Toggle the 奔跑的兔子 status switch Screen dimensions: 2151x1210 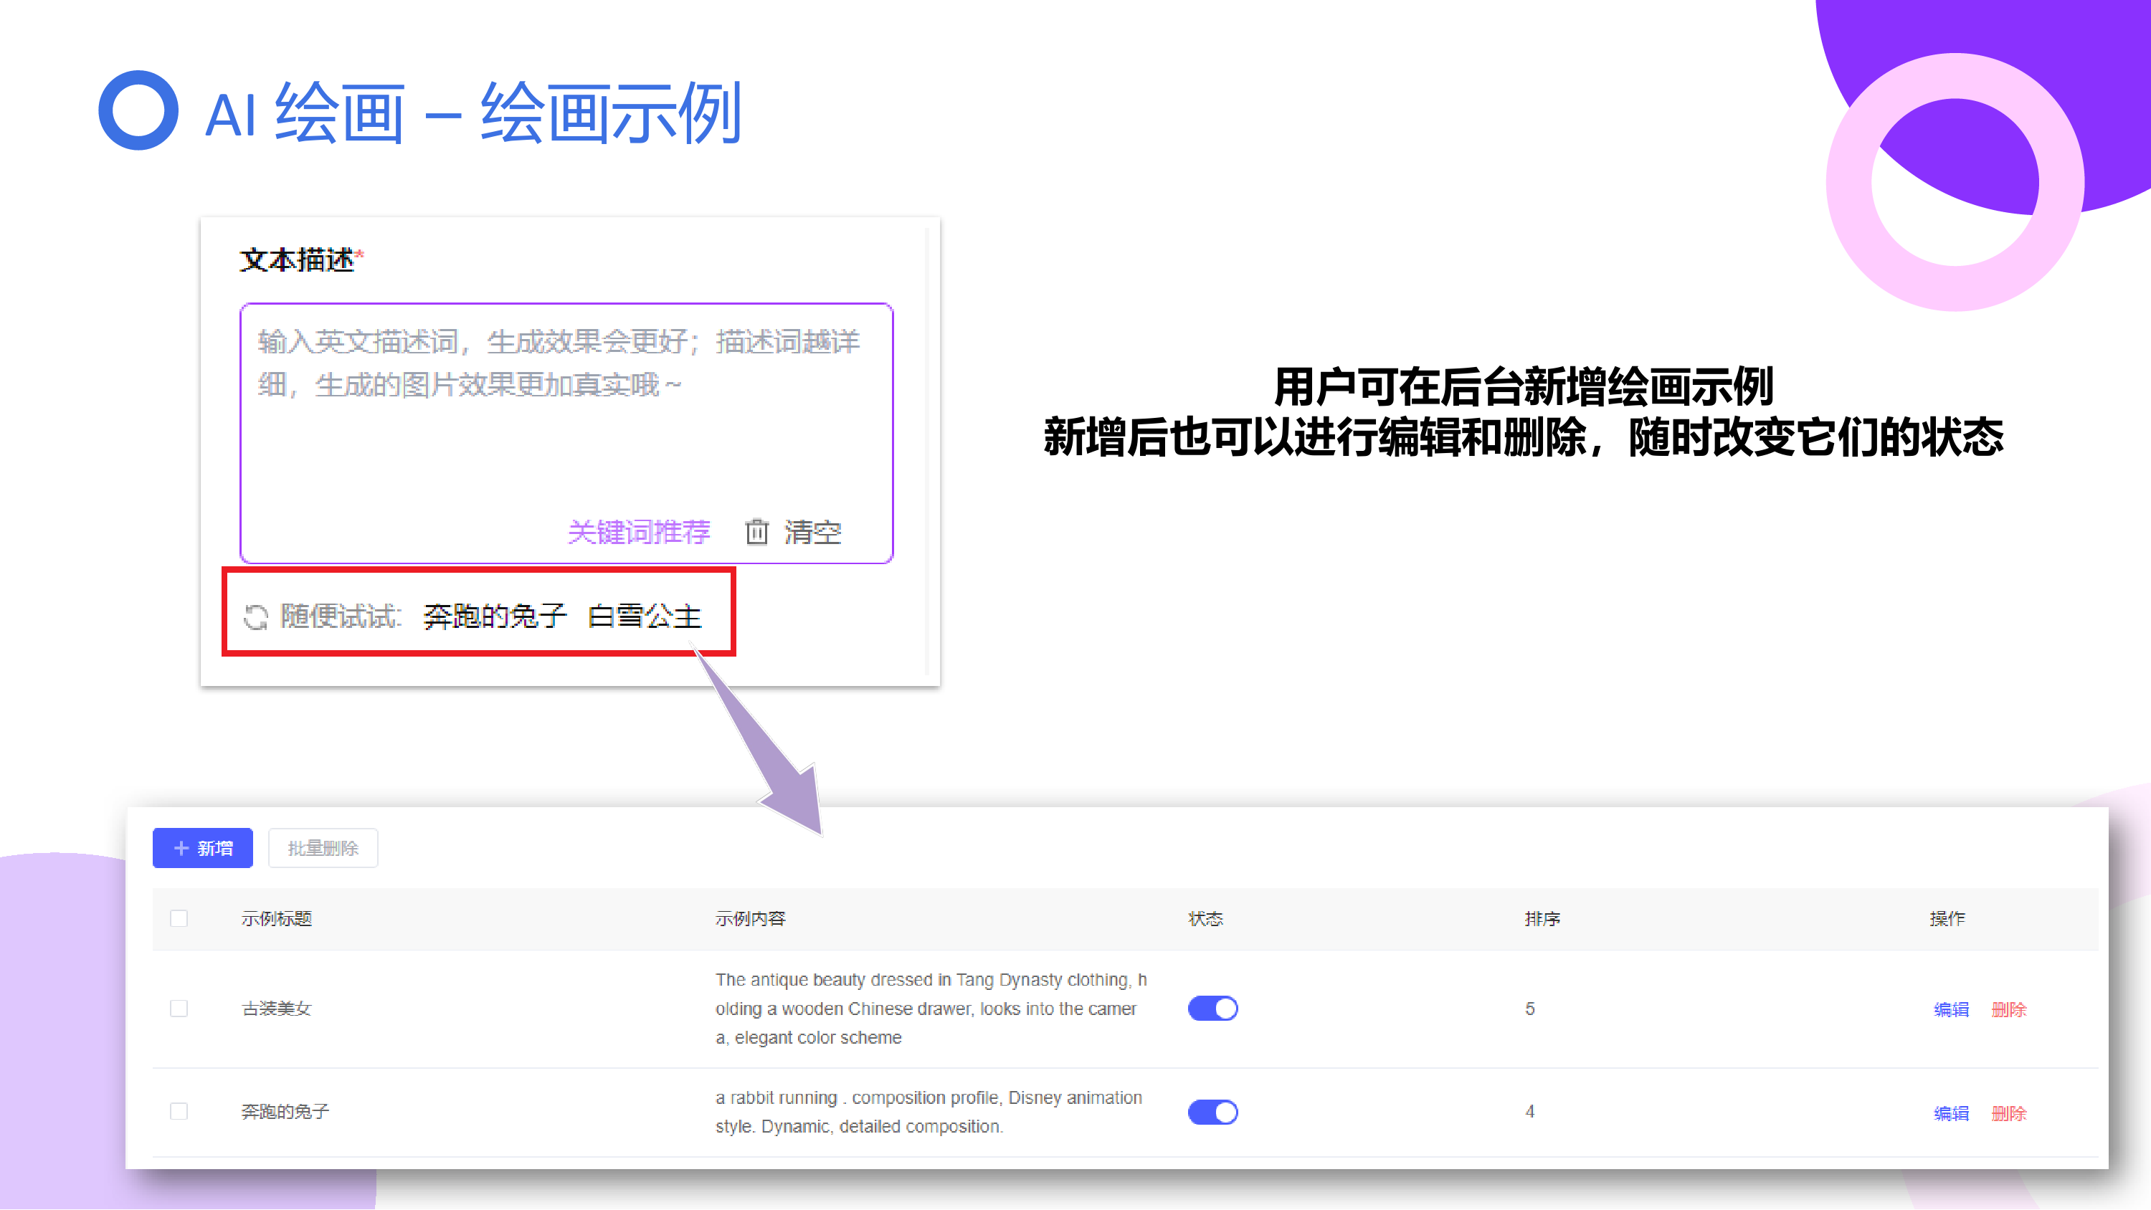(1212, 1113)
